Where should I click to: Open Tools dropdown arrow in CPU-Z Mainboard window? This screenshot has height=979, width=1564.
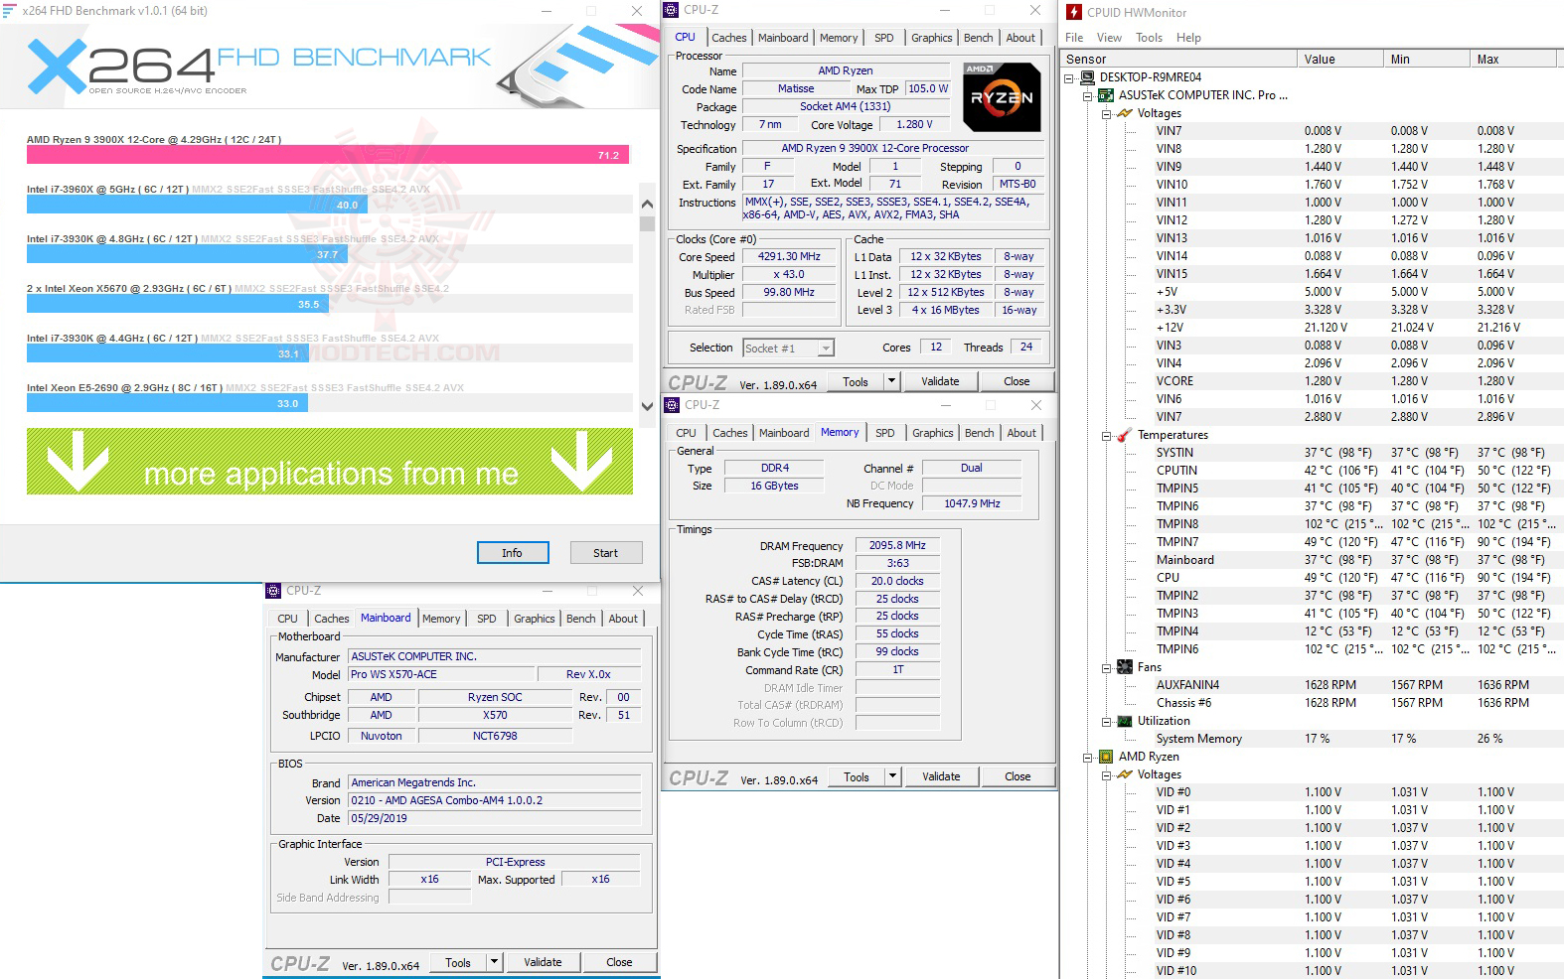tap(494, 962)
